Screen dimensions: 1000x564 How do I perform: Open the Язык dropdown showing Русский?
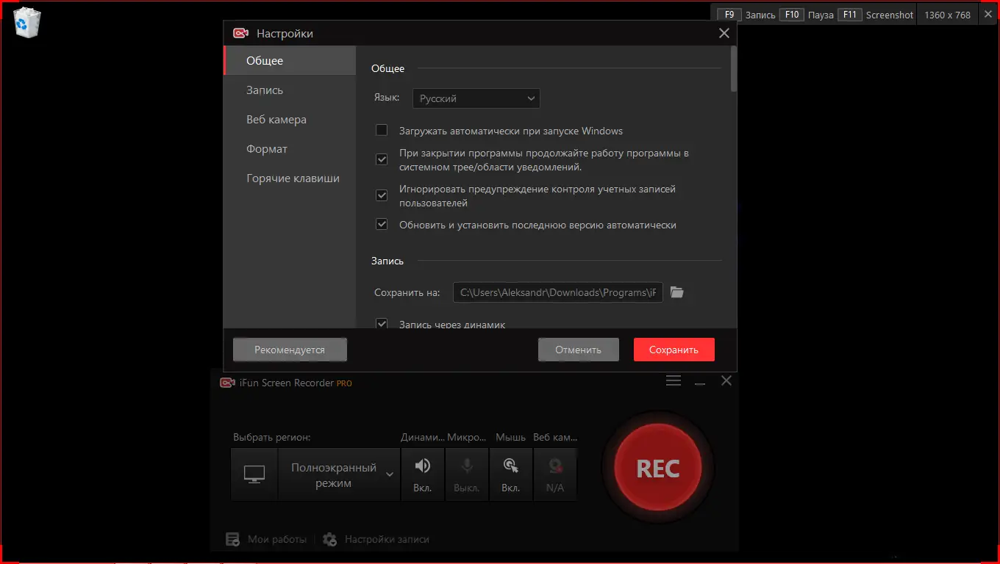click(x=476, y=98)
